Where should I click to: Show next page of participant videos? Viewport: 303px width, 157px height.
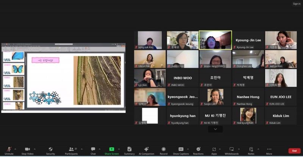(215, 129)
